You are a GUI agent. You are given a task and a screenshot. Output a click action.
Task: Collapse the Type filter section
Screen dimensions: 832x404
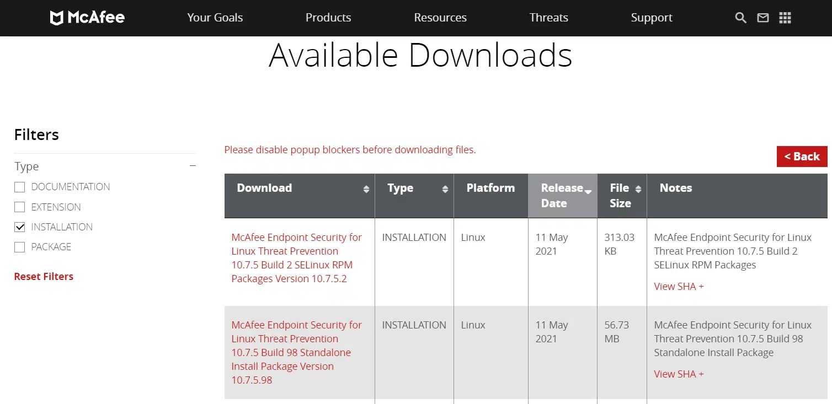pyautogui.click(x=193, y=166)
